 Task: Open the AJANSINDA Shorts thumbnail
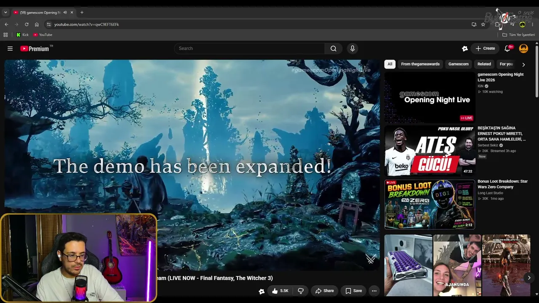[x=457, y=266]
